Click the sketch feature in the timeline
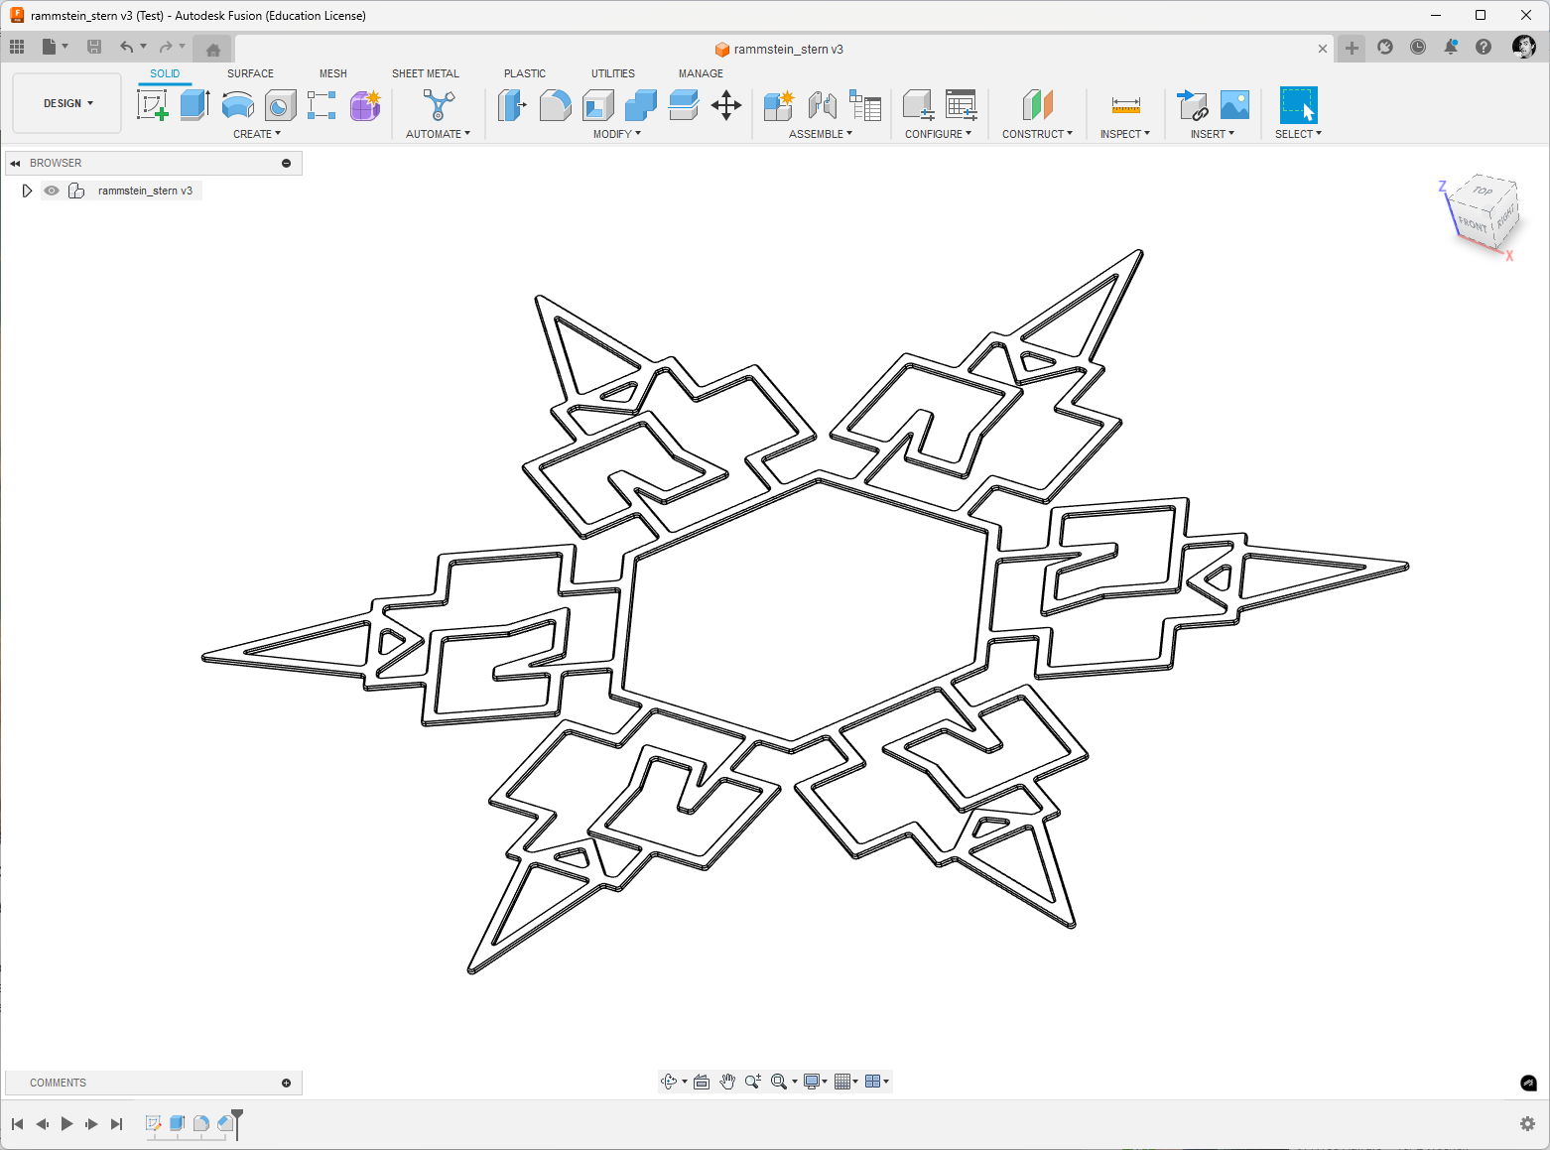The width and height of the screenshot is (1550, 1150). [154, 1123]
